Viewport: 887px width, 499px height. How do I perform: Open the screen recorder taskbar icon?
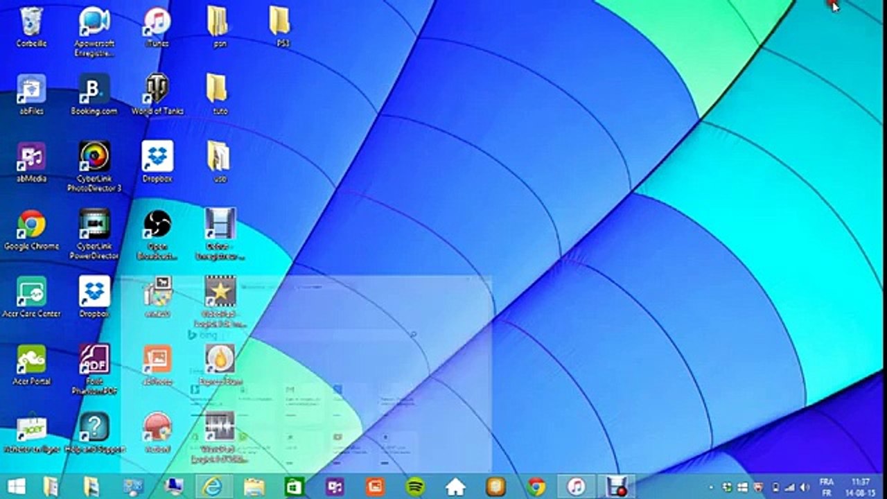pyautogui.click(x=616, y=487)
